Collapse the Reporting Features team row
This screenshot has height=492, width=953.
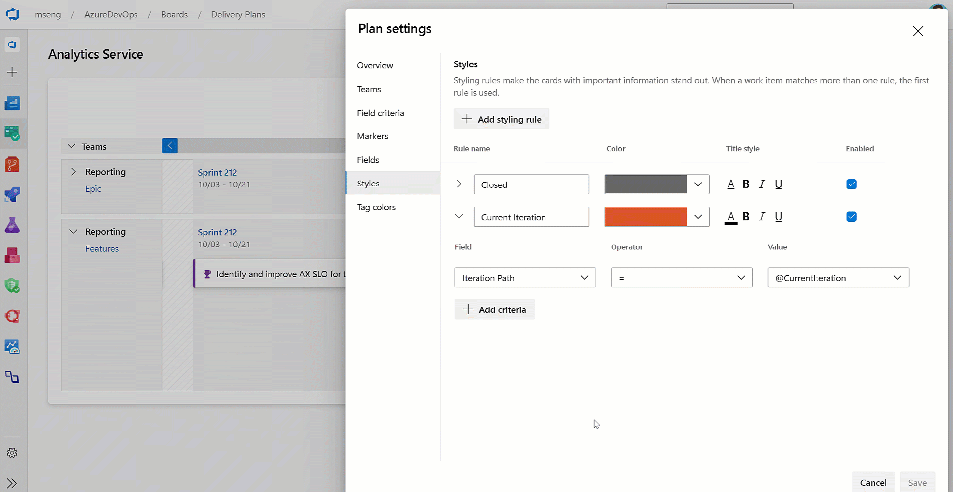coord(73,232)
